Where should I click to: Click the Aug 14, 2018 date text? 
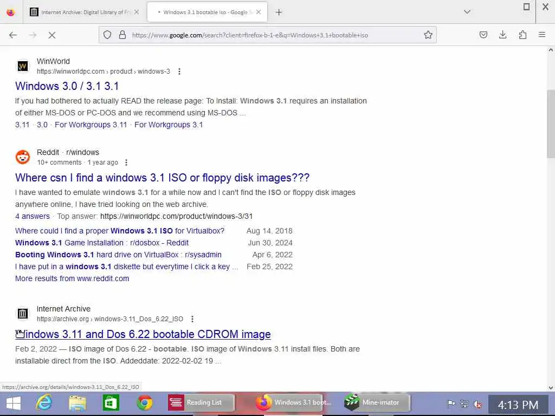269,231
